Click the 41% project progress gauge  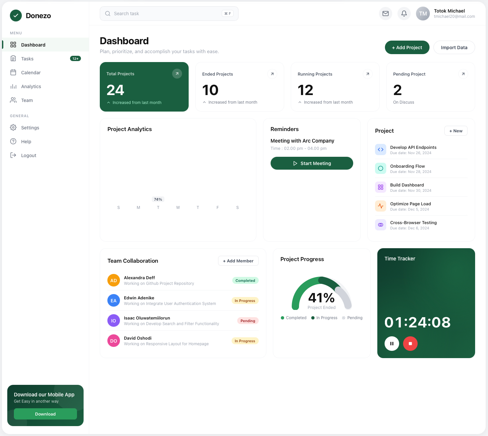coord(321,293)
